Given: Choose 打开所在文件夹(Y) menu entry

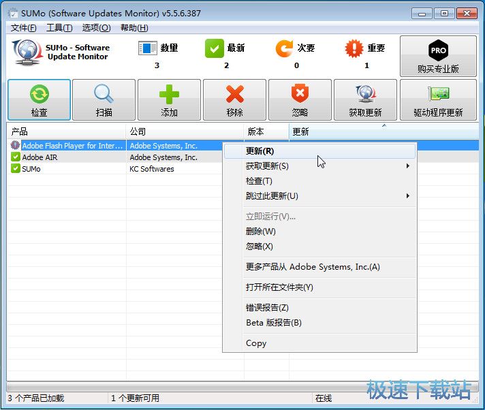Looking at the screenshot, I should [319, 287].
